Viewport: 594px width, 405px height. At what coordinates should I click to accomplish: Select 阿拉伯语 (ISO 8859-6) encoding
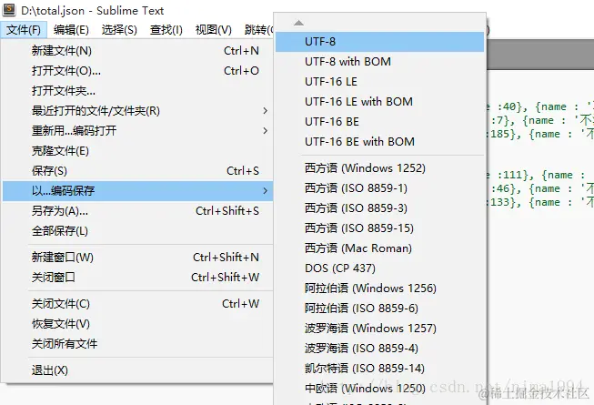point(379,309)
